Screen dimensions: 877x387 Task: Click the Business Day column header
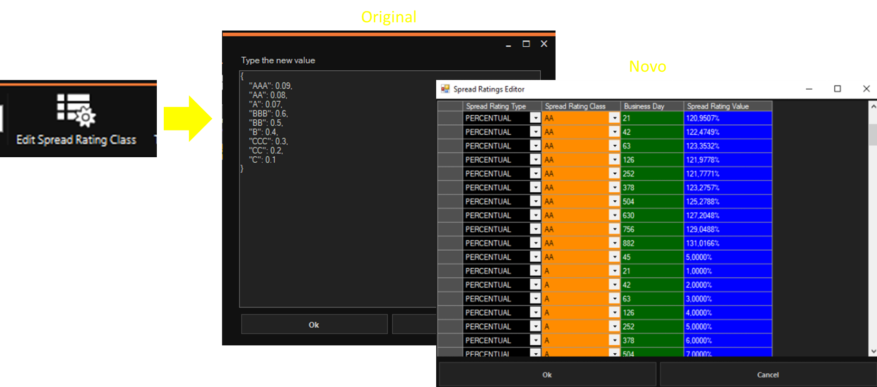coord(651,106)
